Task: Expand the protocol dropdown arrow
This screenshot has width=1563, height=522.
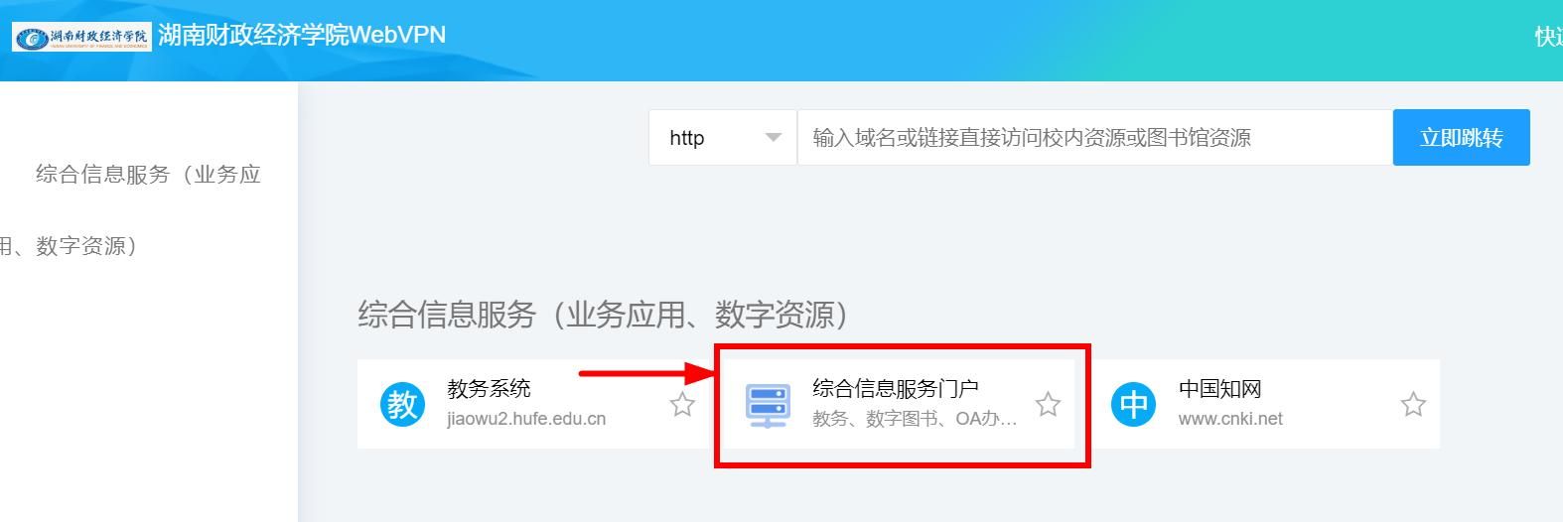Action: click(773, 138)
